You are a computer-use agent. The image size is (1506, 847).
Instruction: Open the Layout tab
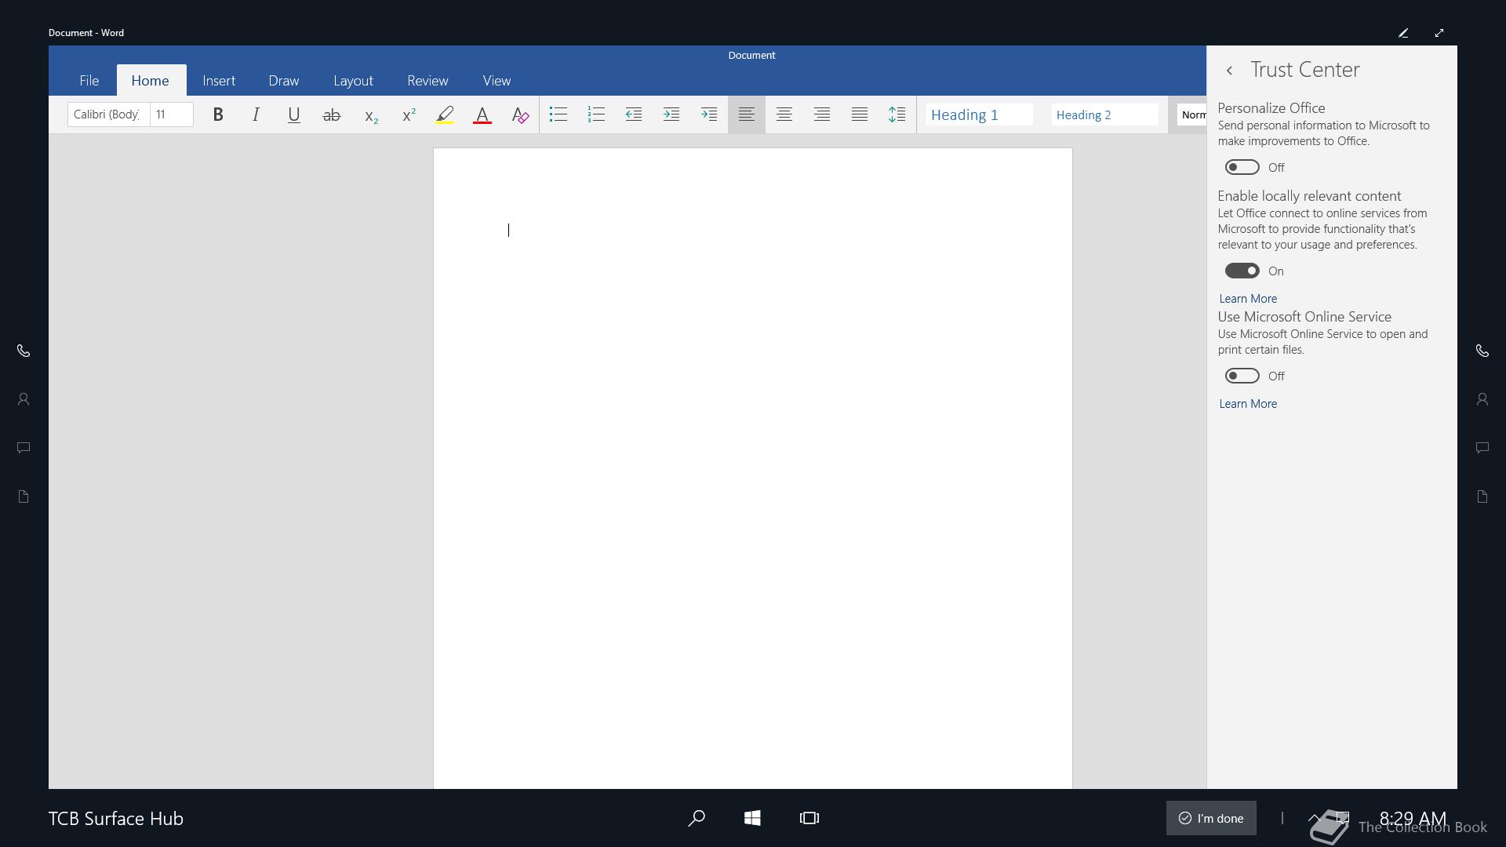[353, 81]
